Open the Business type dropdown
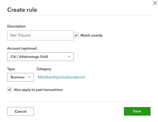Screen dimensions: 158x122 click(x=21, y=77)
